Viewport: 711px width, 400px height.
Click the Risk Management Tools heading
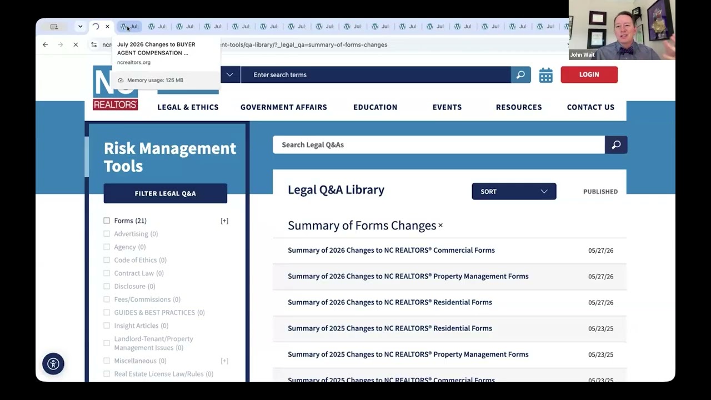pos(170,157)
